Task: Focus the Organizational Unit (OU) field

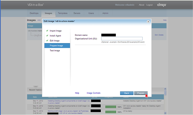Action: coord(122,39)
